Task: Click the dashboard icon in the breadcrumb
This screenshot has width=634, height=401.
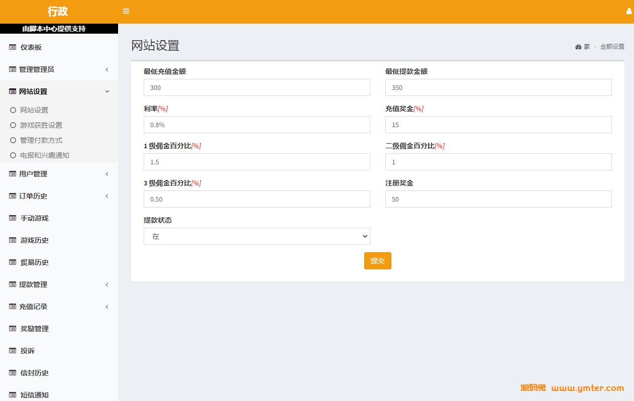Action: (578, 47)
